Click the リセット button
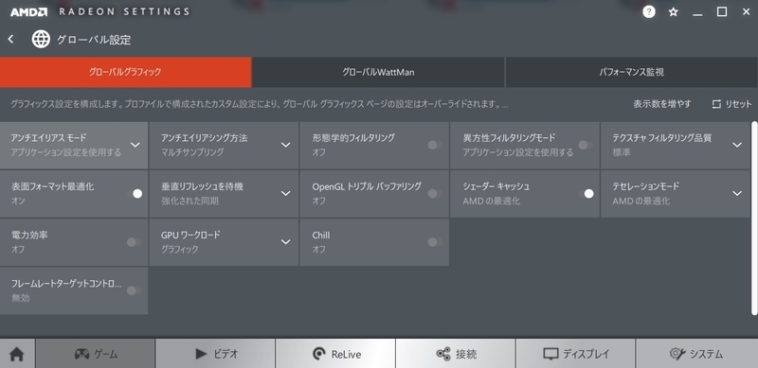This screenshot has height=368, width=758. (x=731, y=104)
